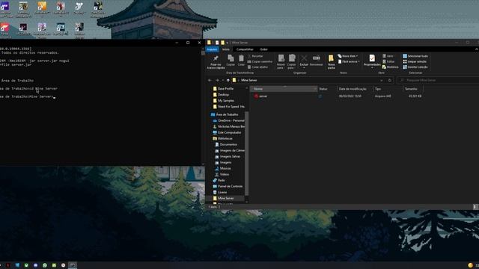Click the Command Prompt icon in taskbar
This screenshot has width=479, height=269.
[73, 265]
